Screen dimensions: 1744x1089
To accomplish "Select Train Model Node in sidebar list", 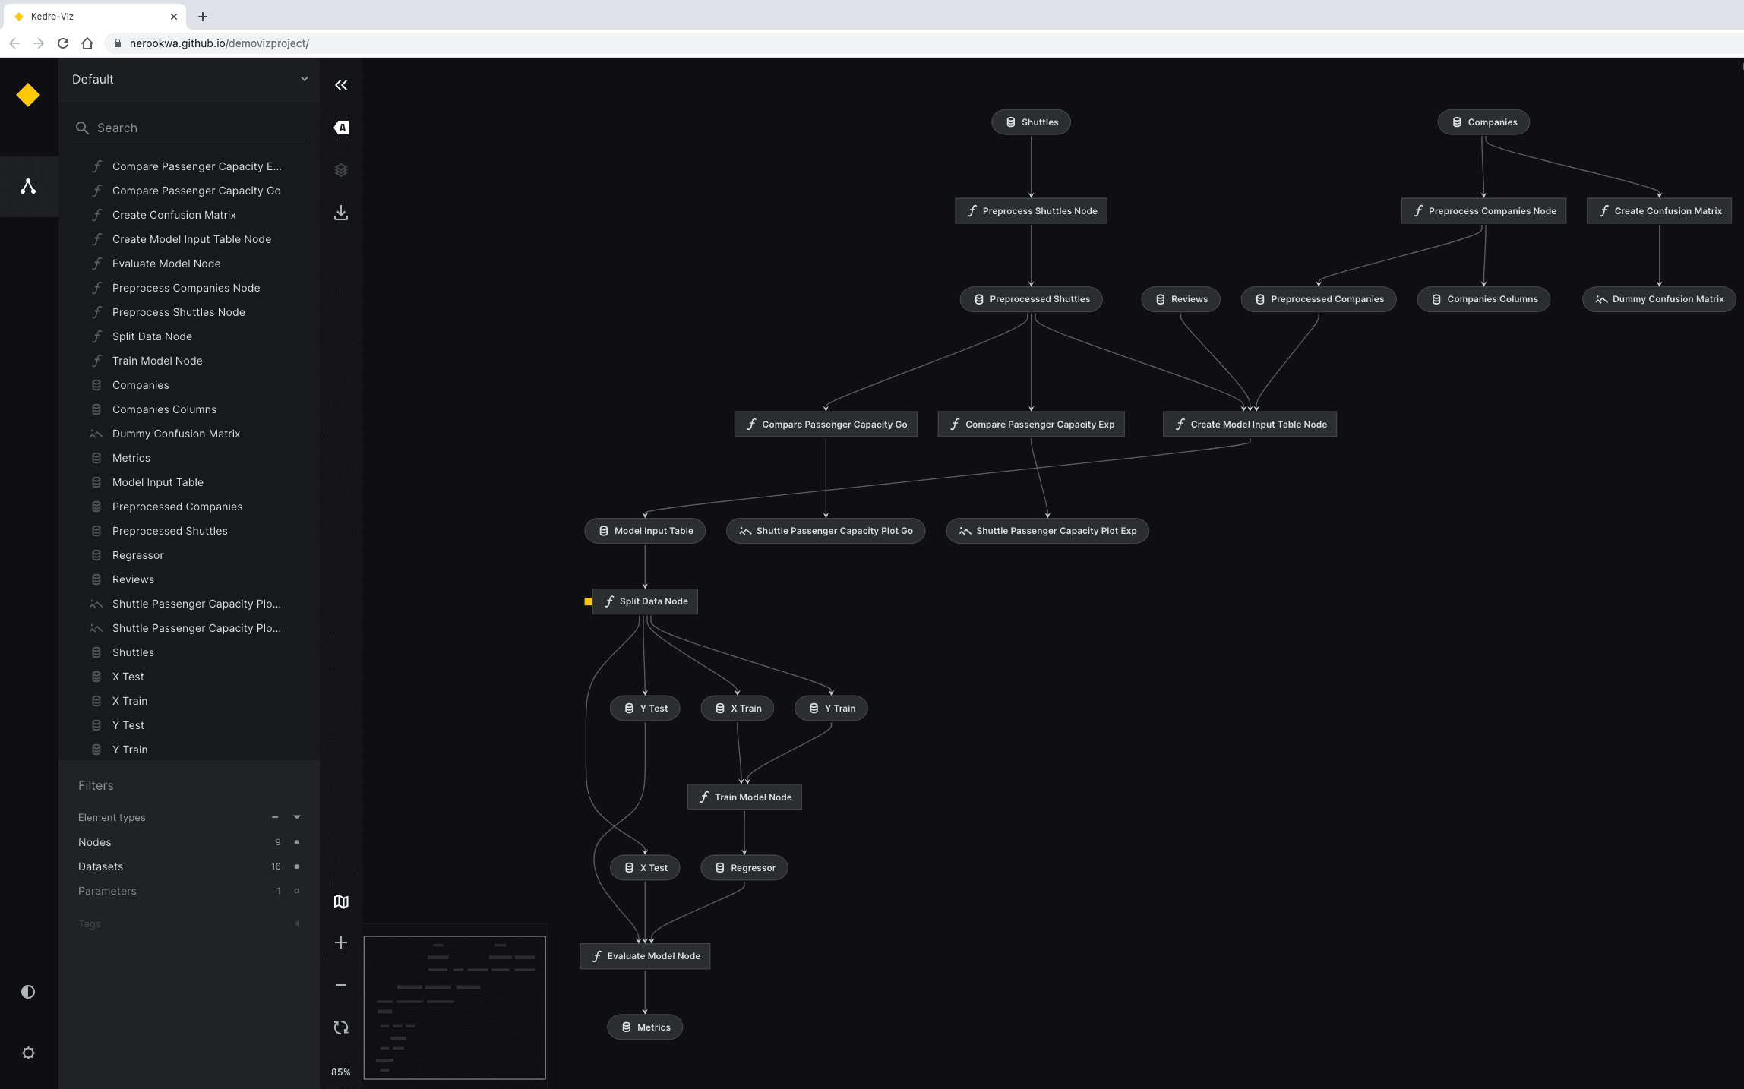I will [x=157, y=361].
